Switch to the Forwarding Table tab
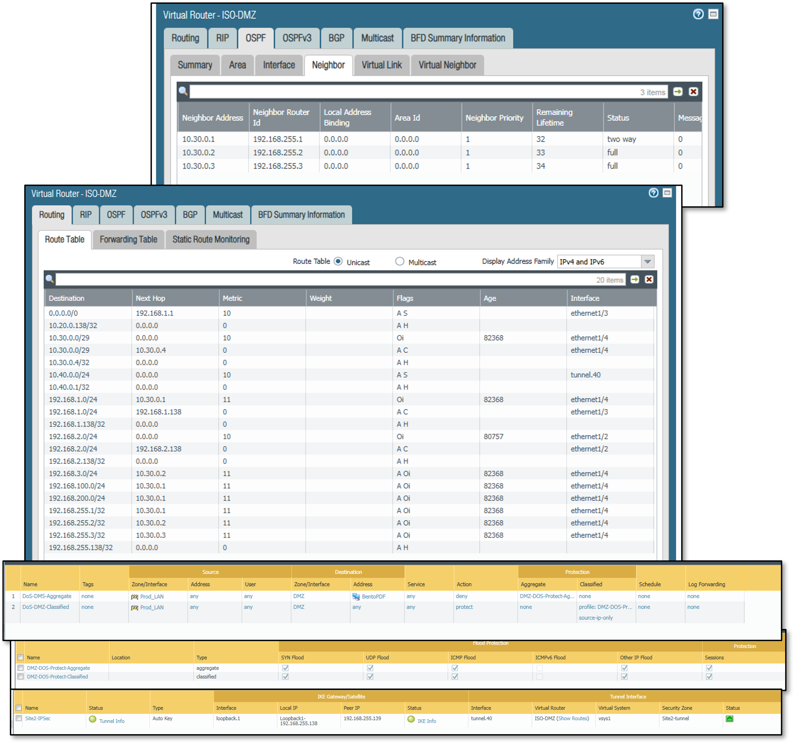 tap(128, 239)
